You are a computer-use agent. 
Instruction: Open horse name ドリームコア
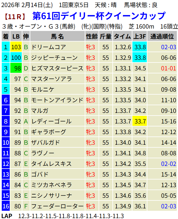pyautogui.click(x=49, y=47)
